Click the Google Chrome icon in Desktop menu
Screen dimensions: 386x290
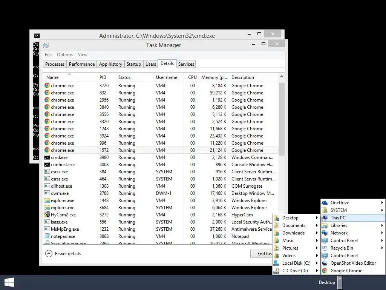(x=325, y=271)
